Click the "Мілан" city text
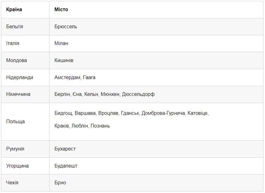The height and width of the screenshot is (193, 265). pyautogui.click(x=61, y=43)
